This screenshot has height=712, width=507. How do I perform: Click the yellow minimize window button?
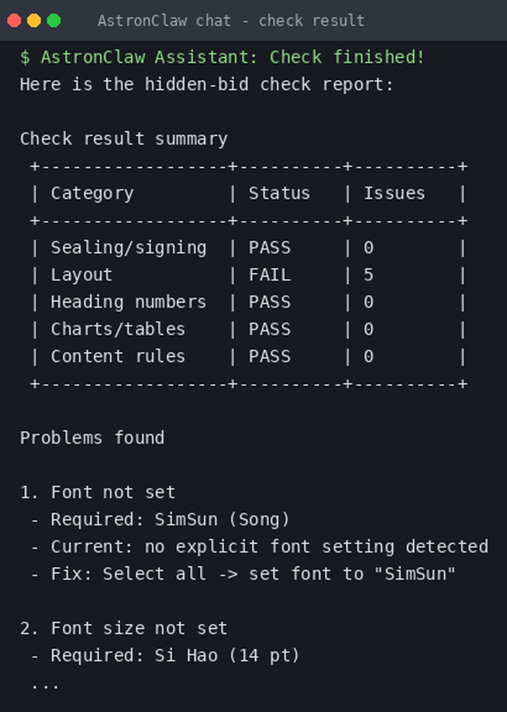34,20
